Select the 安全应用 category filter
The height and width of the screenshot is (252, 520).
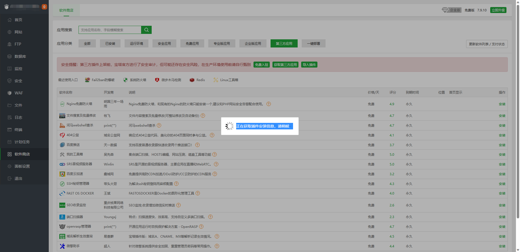164,43
